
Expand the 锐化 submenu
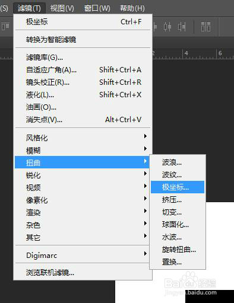[82, 175]
